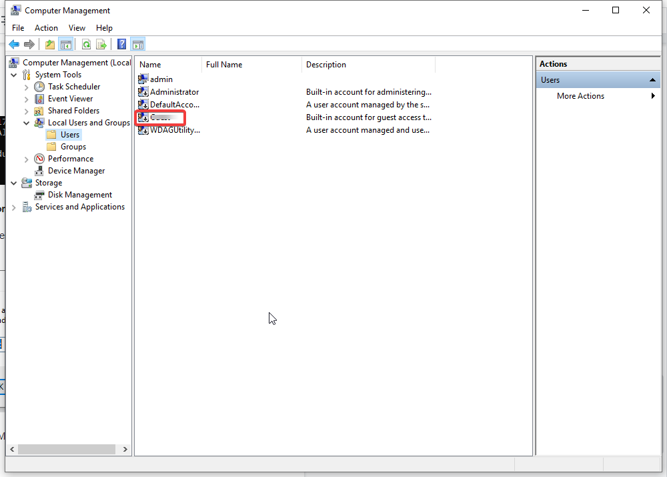This screenshot has height=477, width=667.
Task: Click the admin user account icon
Action: pos(143,79)
